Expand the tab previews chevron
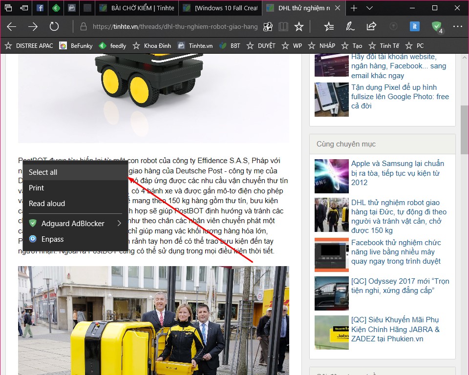 click(x=369, y=8)
